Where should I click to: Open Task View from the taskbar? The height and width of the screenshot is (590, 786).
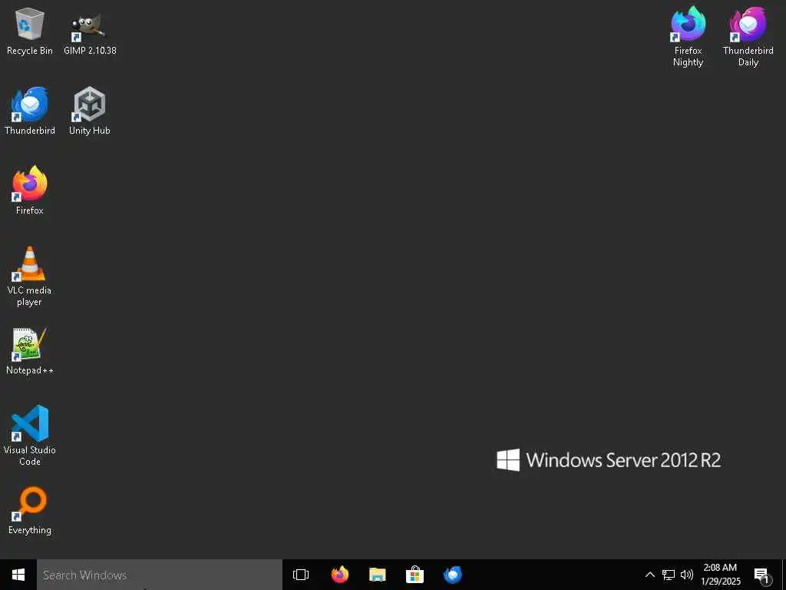pos(301,575)
